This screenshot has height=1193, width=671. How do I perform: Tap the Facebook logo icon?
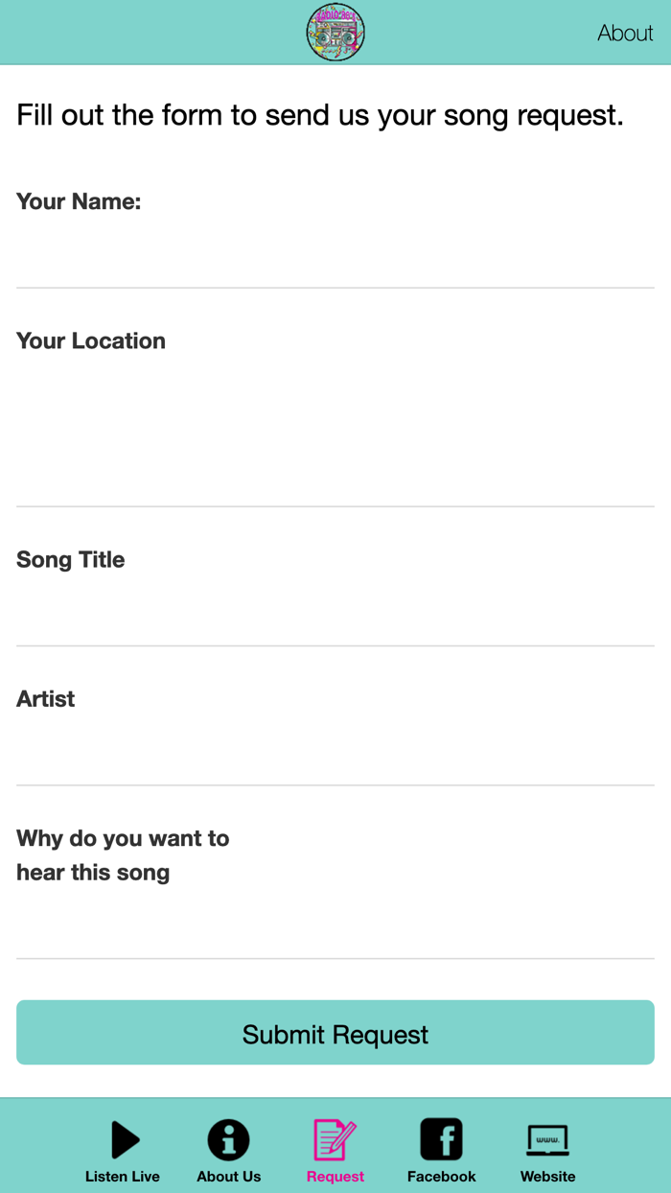(x=441, y=1139)
